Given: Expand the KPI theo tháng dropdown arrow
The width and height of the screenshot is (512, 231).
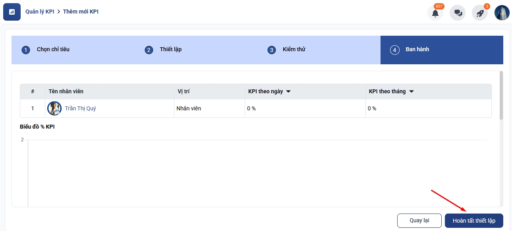Looking at the screenshot, I should pos(412,92).
